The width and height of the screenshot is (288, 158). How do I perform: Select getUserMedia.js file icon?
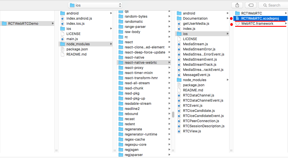click(179, 24)
